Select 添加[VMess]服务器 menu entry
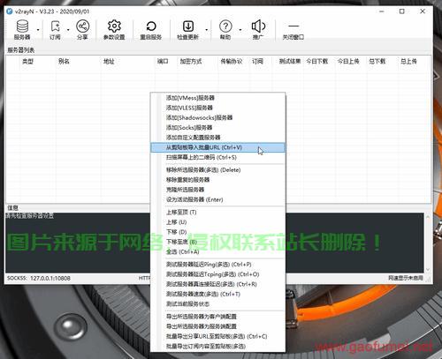Viewport: 442px width, 359px height. [217, 98]
